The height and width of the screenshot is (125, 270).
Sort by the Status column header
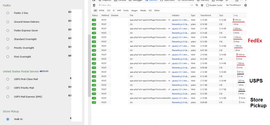coord(96,16)
